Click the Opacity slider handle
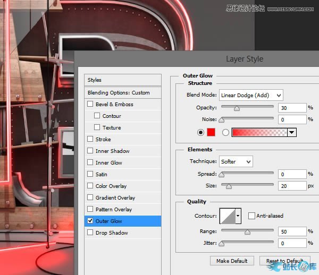The height and width of the screenshot is (275, 319). [x=237, y=108]
